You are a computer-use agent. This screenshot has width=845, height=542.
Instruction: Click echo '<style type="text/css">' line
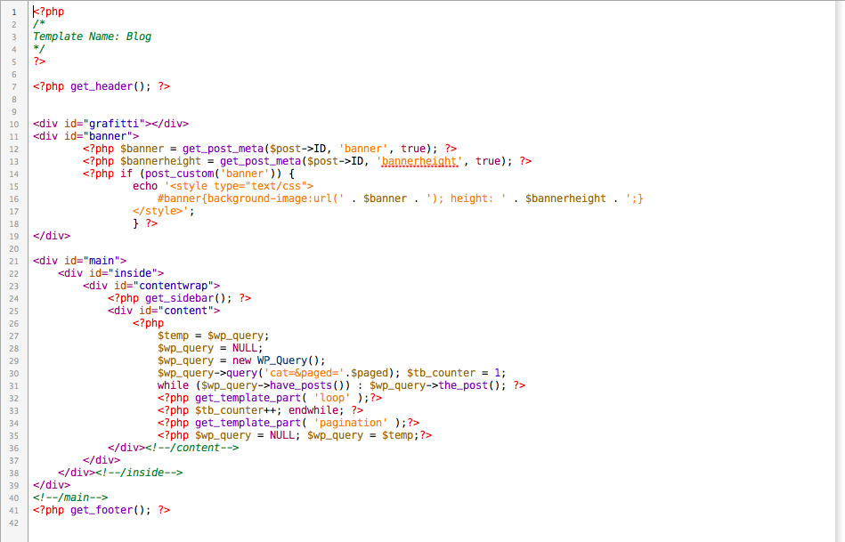[223, 186]
